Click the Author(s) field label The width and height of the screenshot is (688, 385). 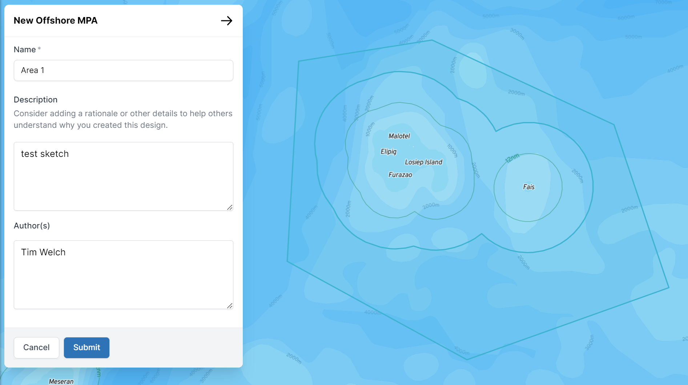pyautogui.click(x=32, y=226)
